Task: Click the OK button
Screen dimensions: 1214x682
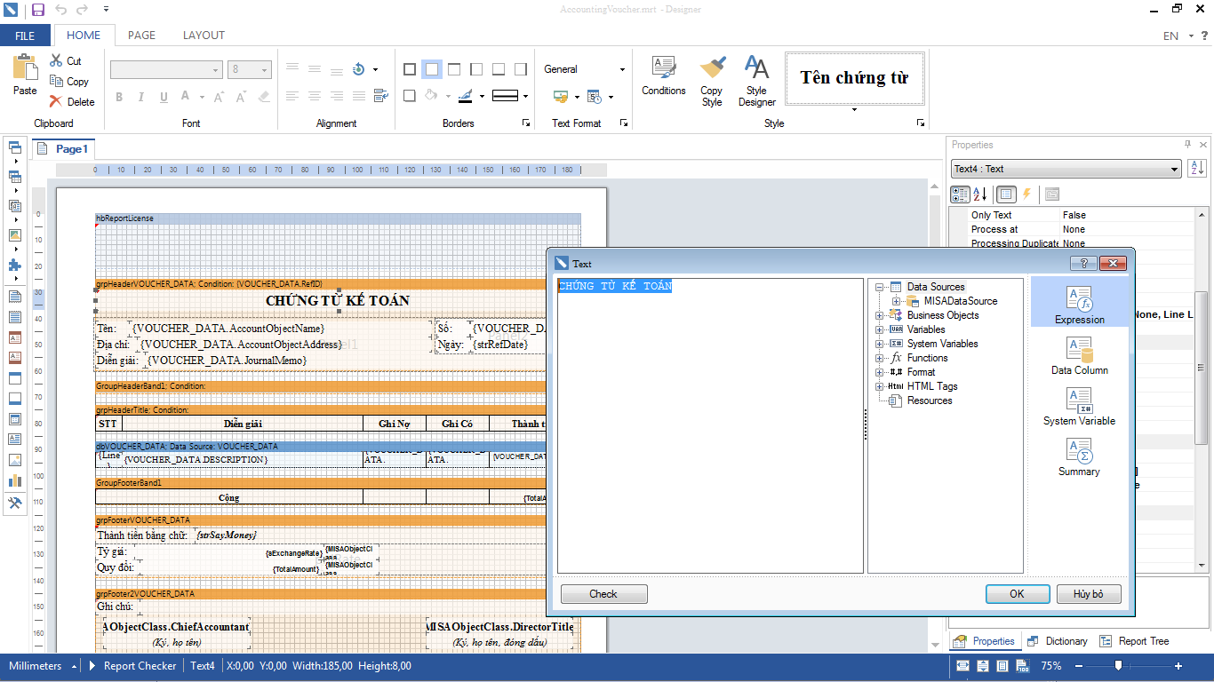Action: coord(1017,594)
